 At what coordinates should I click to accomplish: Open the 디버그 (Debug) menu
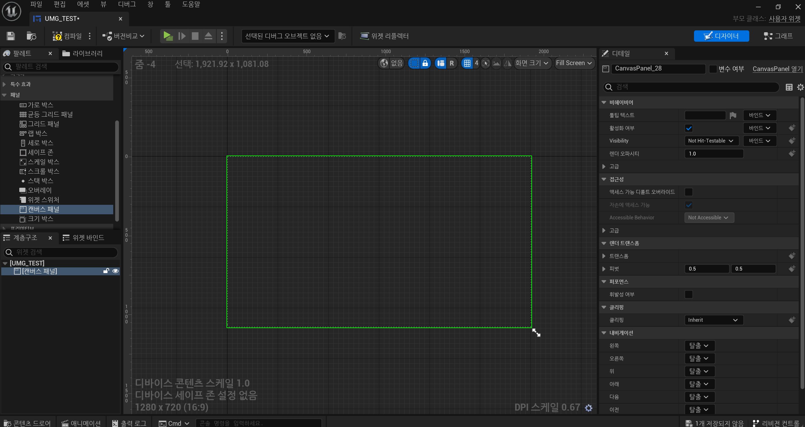pos(127,4)
